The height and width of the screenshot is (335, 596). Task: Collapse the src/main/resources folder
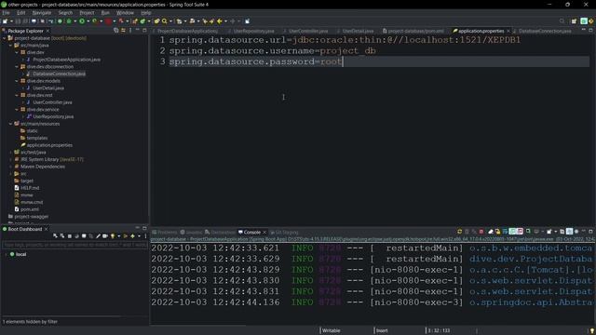[x=10, y=124]
